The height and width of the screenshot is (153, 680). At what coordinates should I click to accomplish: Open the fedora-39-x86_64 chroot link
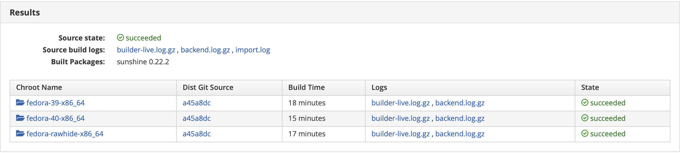[55, 103]
